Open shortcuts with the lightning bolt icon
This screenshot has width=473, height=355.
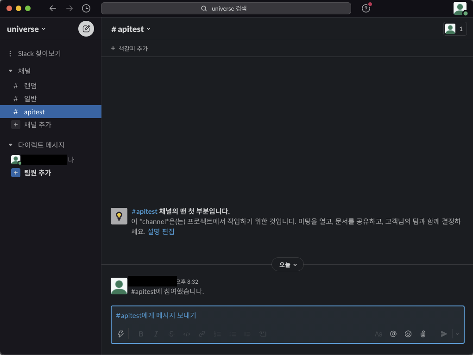(120, 334)
